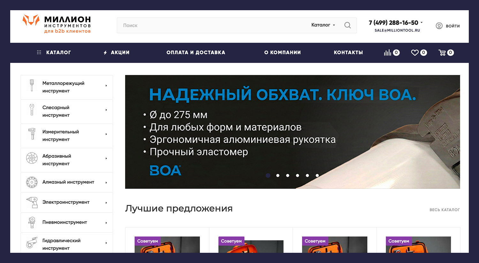
Task: Select the third banner slide dot
Action: coord(287,175)
